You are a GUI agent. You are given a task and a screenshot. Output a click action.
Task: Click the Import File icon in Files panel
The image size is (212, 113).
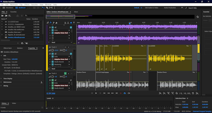tap(6, 16)
